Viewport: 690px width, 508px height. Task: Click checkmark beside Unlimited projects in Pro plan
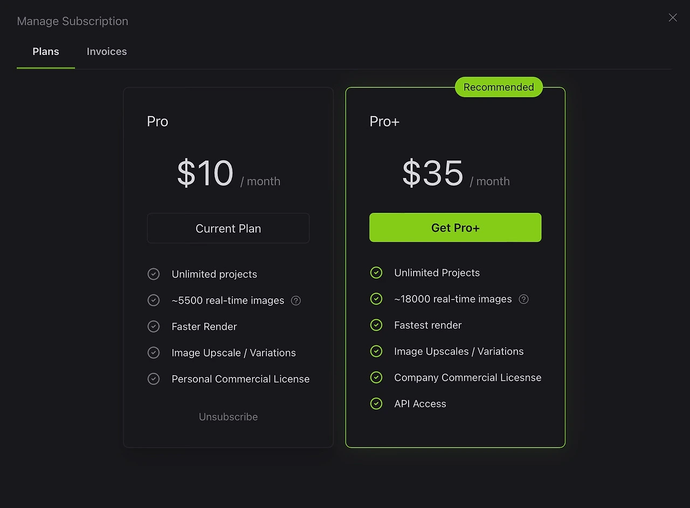pyautogui.click(x=154, y=274)
